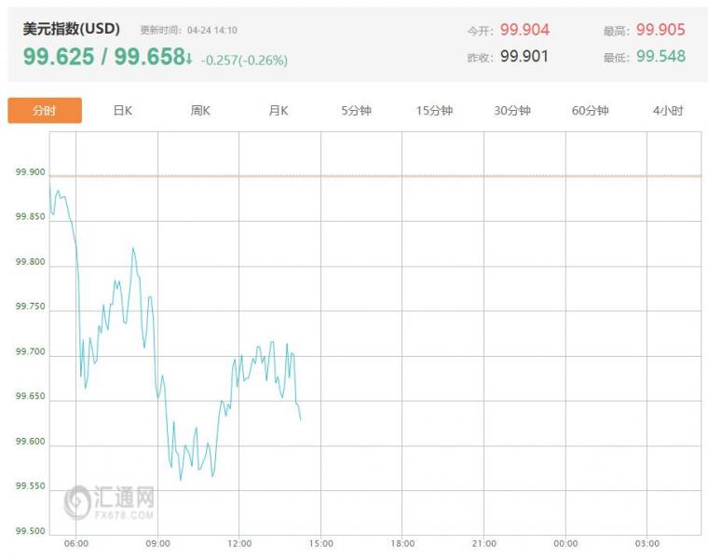708x559 pixels.
Task: Open the 周K weekly chart tab
Action: coord(200,111)
